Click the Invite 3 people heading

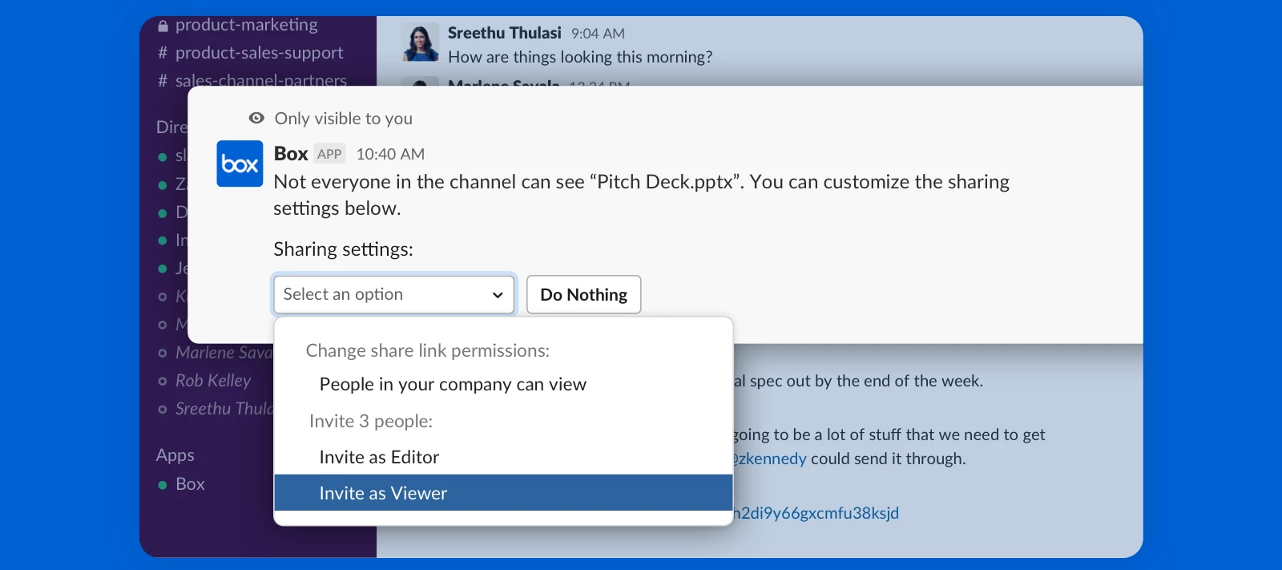coord(371,421)
